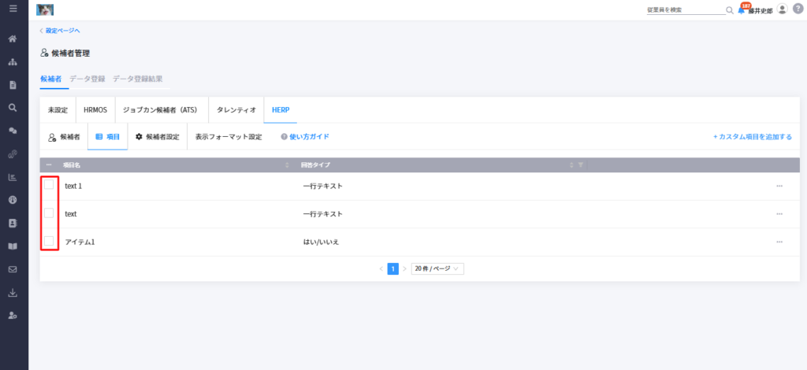The height and width of the screenshot is (370, 807).
Task: Click the previous page arrow
Action: click(381, 268)
